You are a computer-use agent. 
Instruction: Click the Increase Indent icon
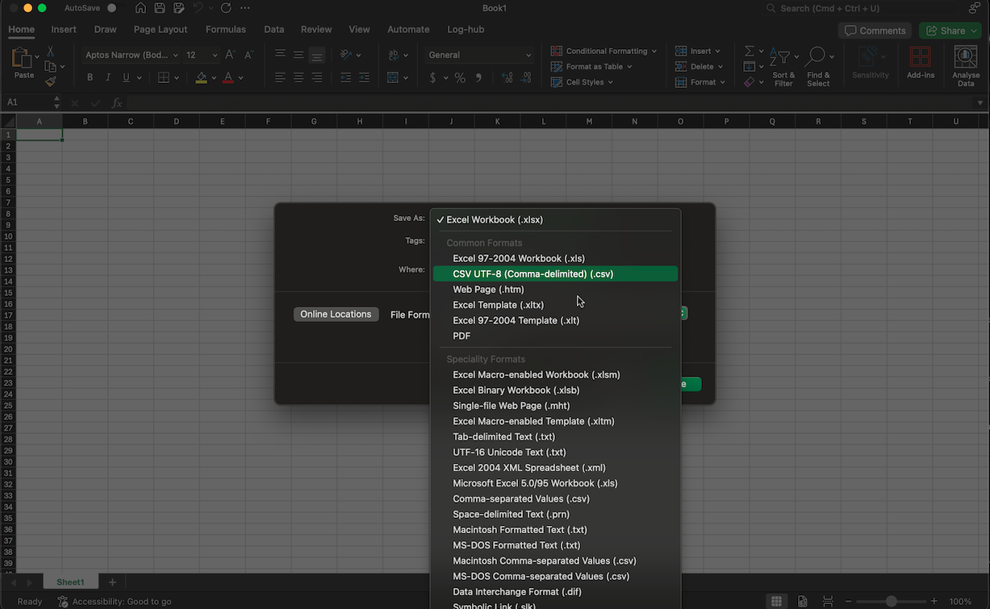coord(366,77)
